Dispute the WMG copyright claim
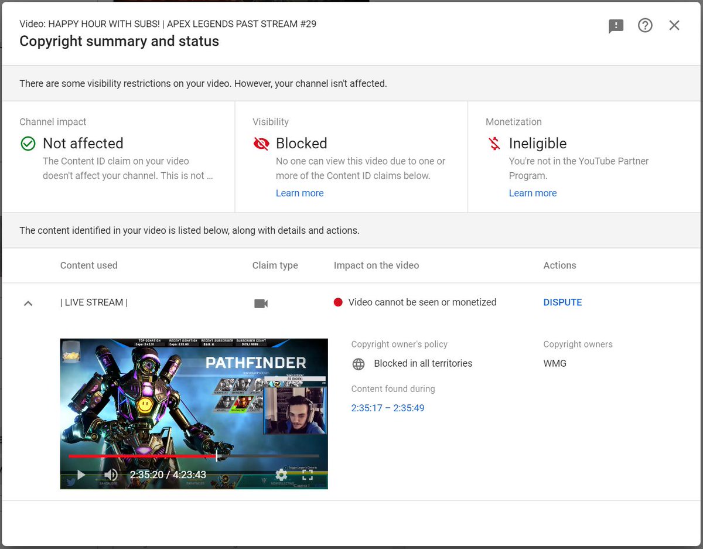Viewport: 703px width, 549px height. 562,302
